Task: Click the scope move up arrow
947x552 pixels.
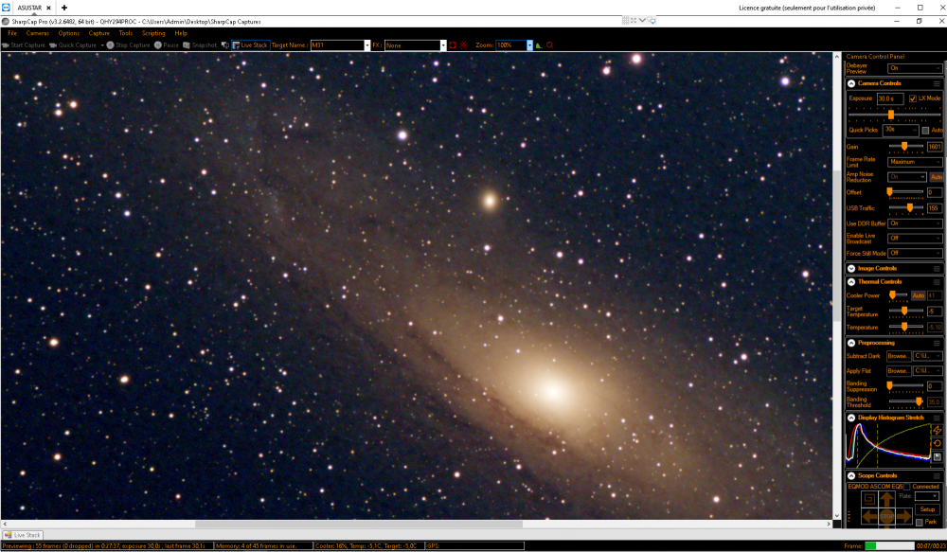Action: 886,500
